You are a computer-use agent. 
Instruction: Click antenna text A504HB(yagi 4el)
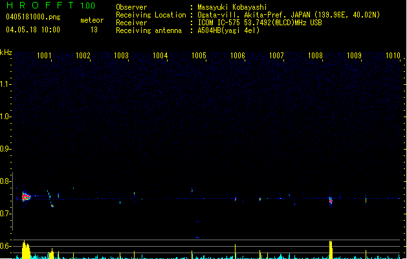coord(228,30)
